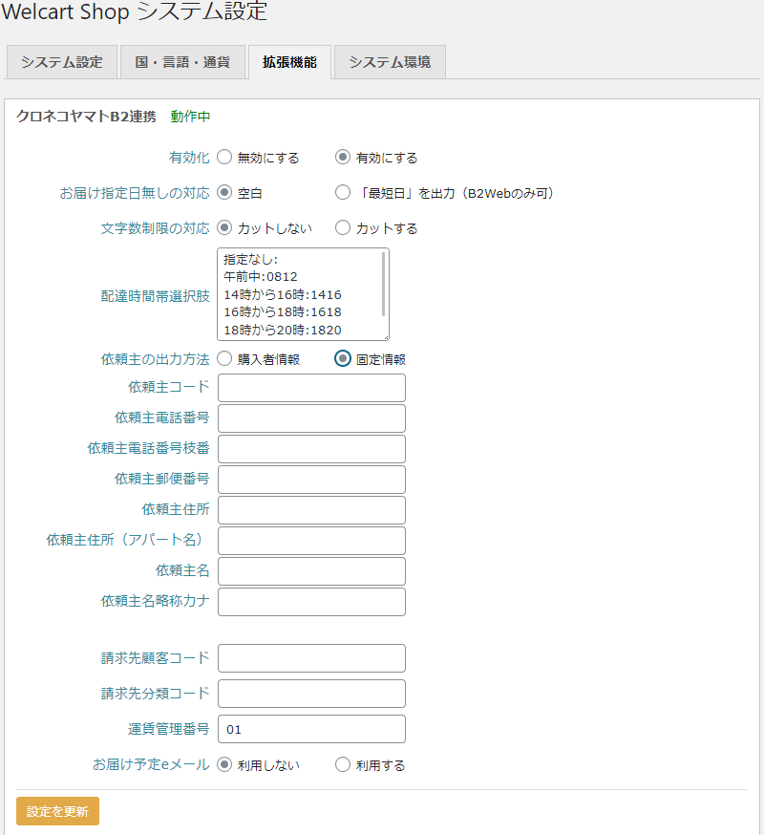Enable 利用する for お届け予定eメール
Screen dimensions: 764x835
click(x=342, y=764)
